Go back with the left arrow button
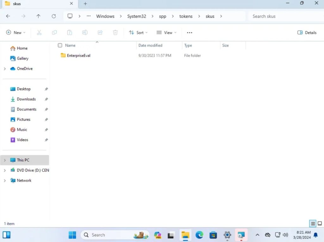 pyautogui.click(x=8, y=16)
